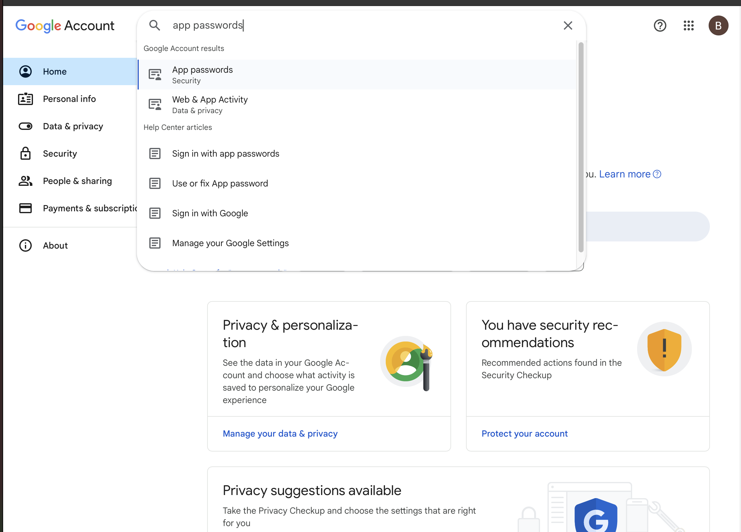Open the Help question mark icon
This screenshot has height=532, width=741.
coord(659,25)
